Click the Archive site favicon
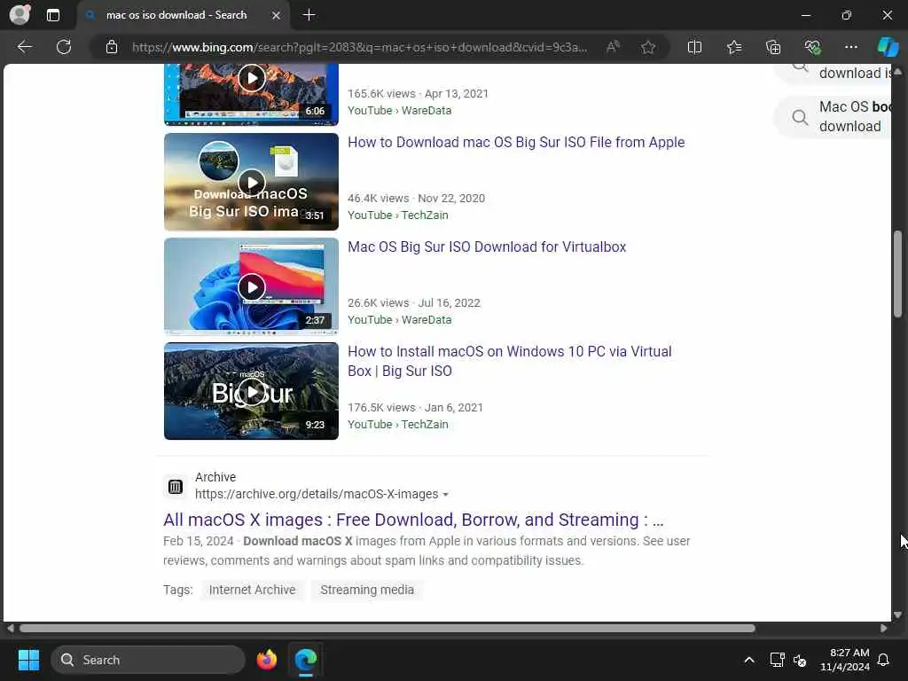908x681 pixels. (175, 487)
